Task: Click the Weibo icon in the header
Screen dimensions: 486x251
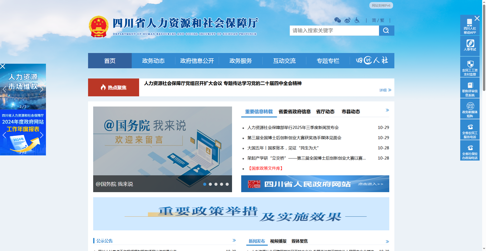Action: (347, 20)
